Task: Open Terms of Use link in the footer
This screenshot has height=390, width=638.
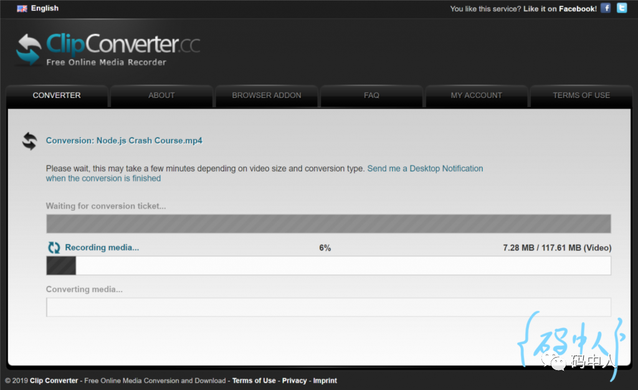Action: pos(254,381)
